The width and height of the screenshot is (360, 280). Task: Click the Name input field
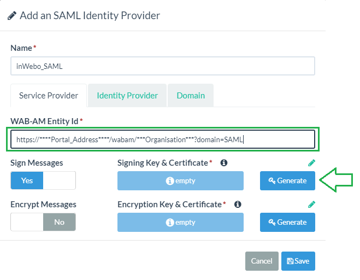[x=163, y=66]
